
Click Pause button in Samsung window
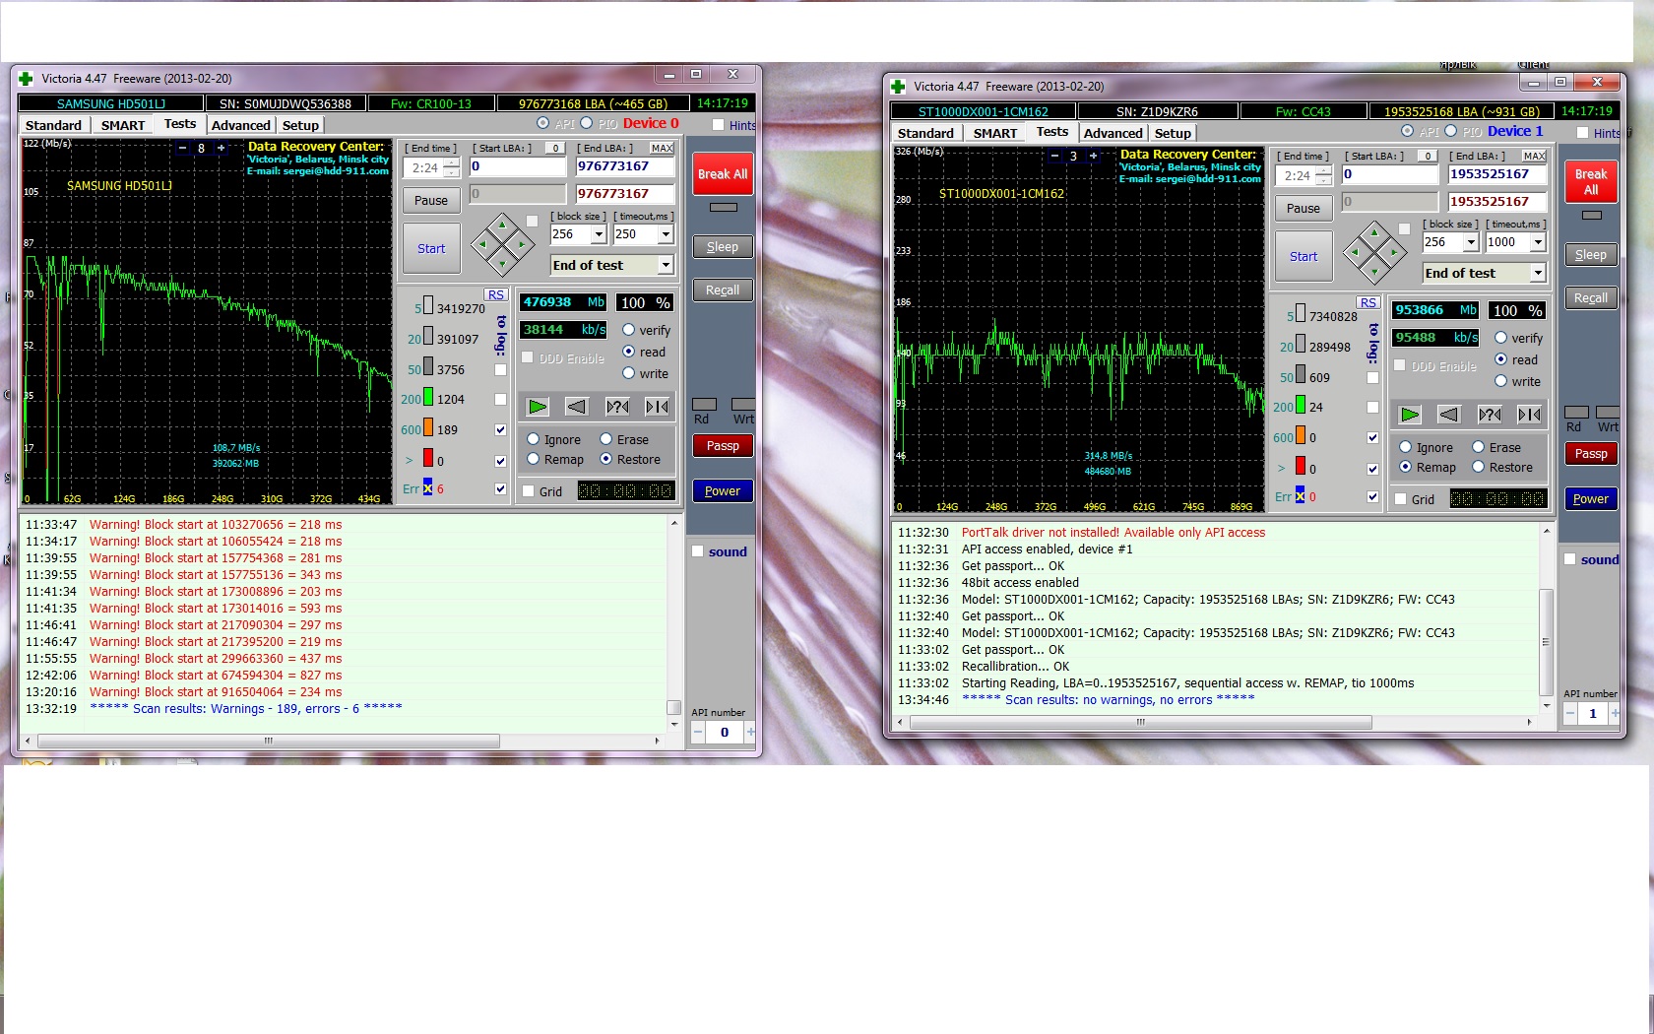(x=431, y=201)
